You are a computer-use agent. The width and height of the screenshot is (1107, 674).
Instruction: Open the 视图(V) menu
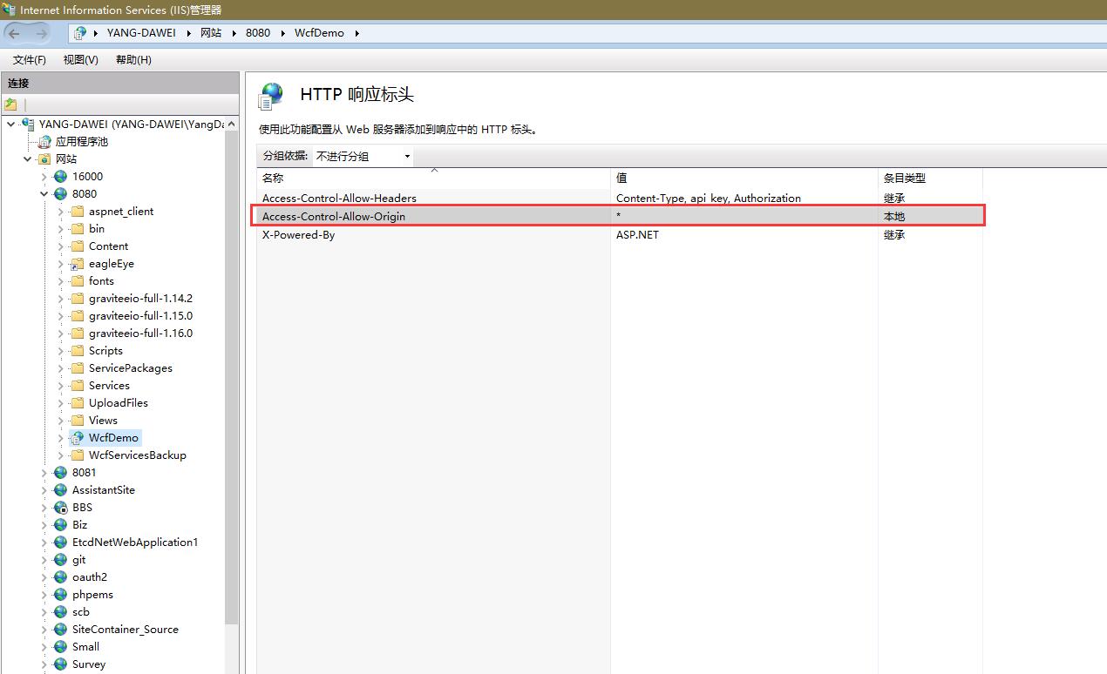80,59
